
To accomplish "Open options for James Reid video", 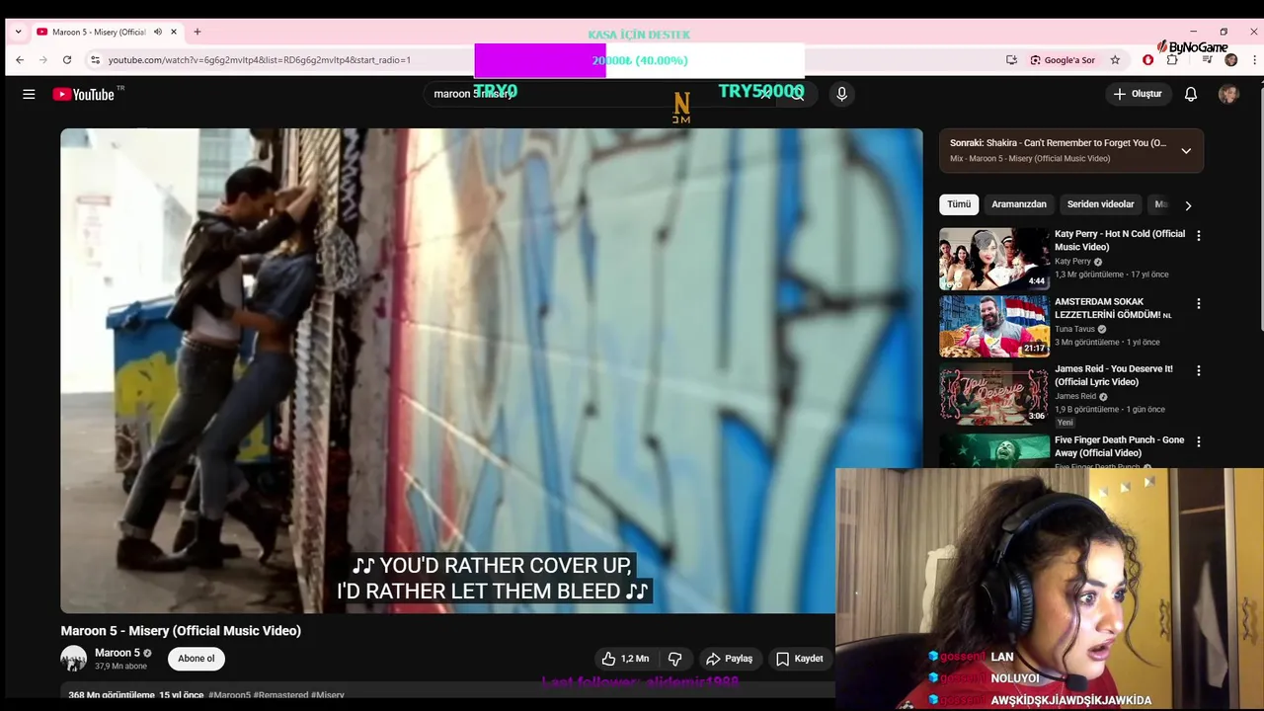I will (1199, 370).
